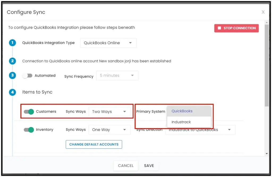
Task: Click the 'Items to Sync' heading
Action: click(37, 92)
